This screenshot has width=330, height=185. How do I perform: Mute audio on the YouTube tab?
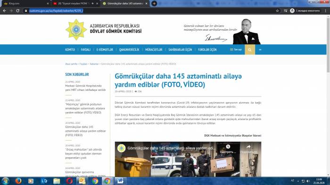pos(93,4)
